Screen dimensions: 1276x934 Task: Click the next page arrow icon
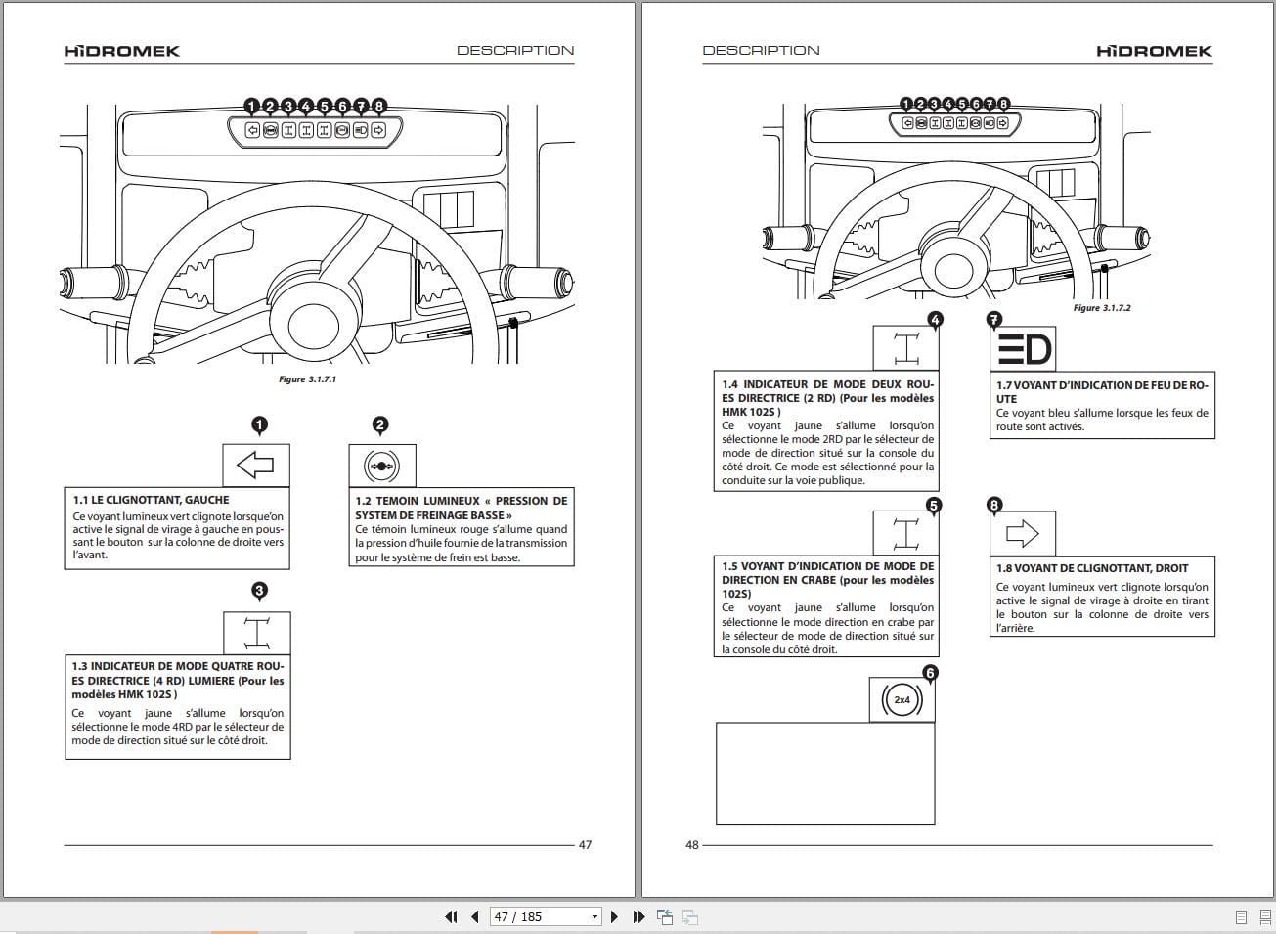pyautogui.click(x=614, y=916)
